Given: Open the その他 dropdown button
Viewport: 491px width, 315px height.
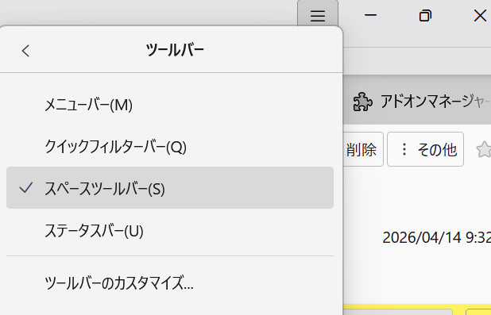Looking at the screenshot, I should (425, 149).
